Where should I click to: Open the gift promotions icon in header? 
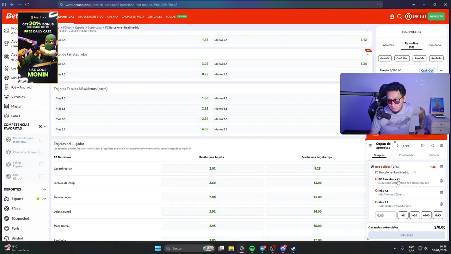(x=391, y=17)
